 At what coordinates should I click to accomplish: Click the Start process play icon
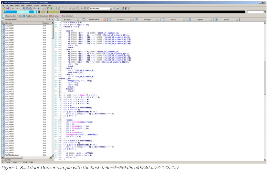pos(82,8)
